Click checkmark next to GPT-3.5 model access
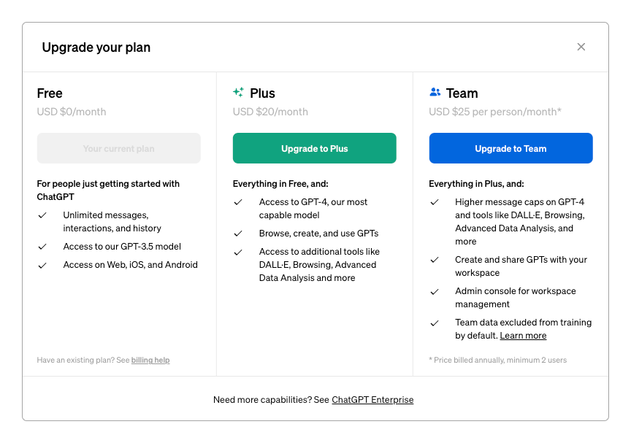 (42, 247)
